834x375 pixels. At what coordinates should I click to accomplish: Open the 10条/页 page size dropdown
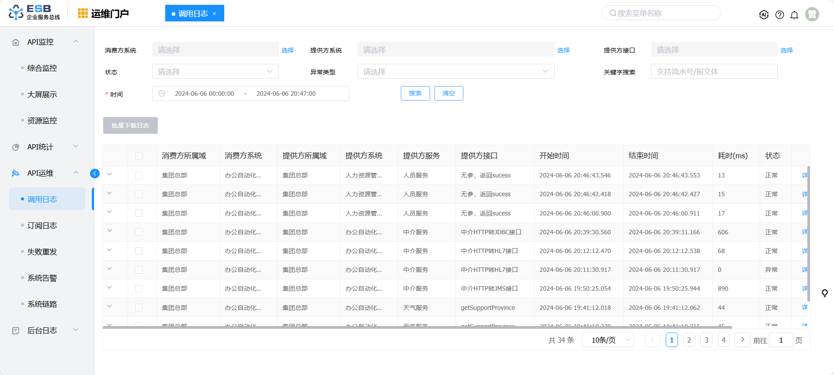click(608, 340)
